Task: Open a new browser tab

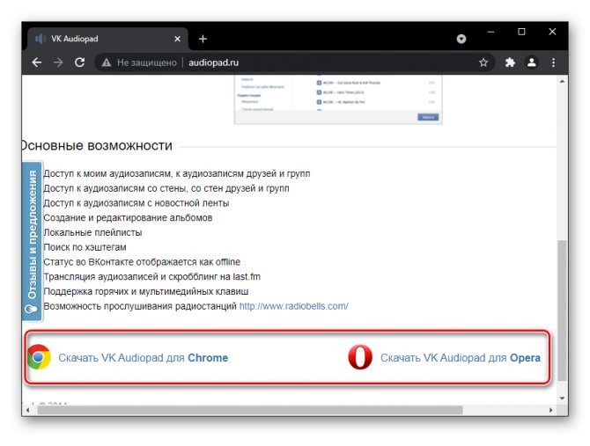Action: pos(203,39)
